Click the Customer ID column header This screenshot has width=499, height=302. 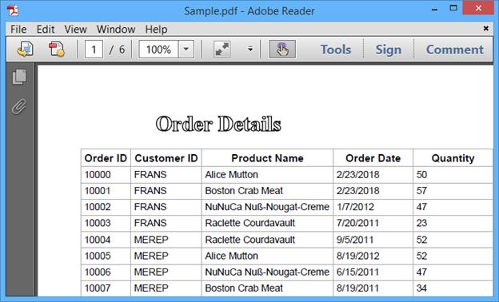click(x=166, y=158)
